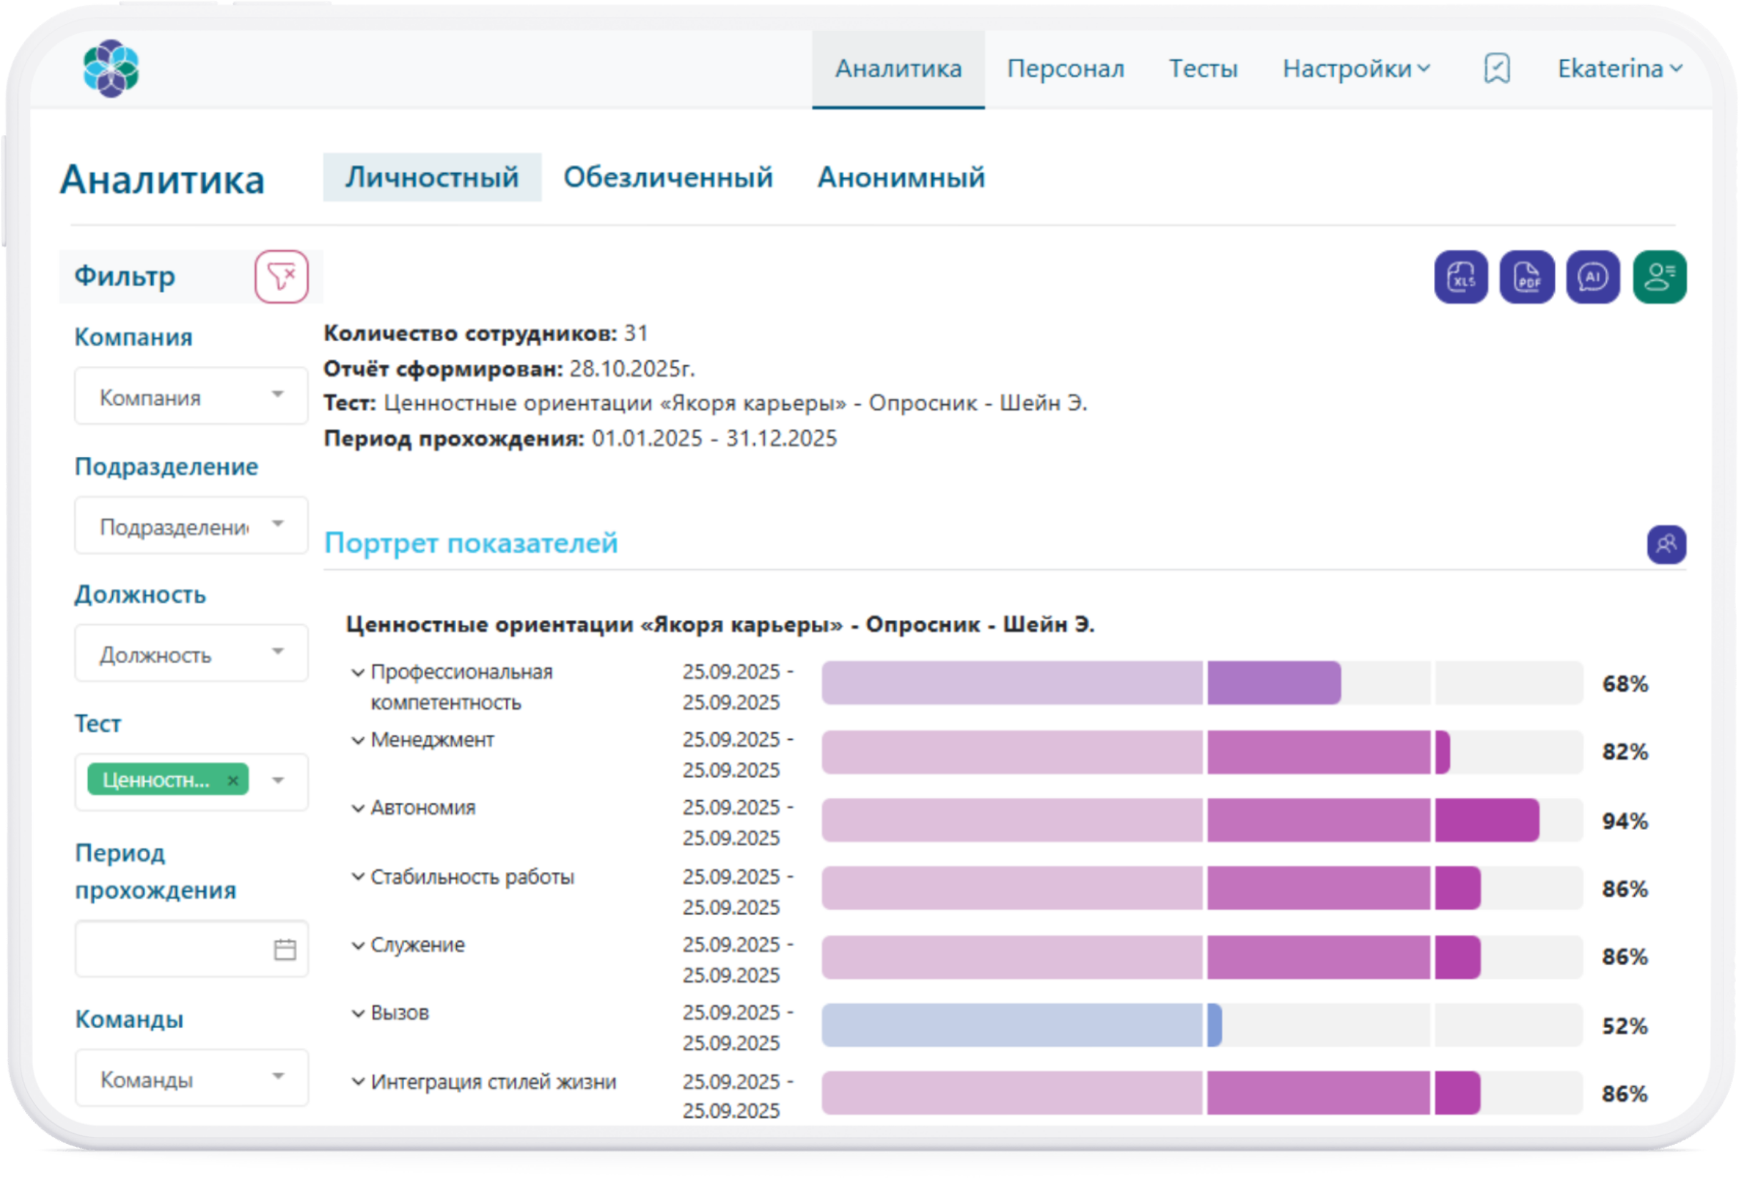Expand the Автономия indicator row
The image size is (1740, 1179).
[358, 808]
